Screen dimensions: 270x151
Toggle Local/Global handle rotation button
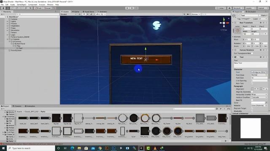47,8
